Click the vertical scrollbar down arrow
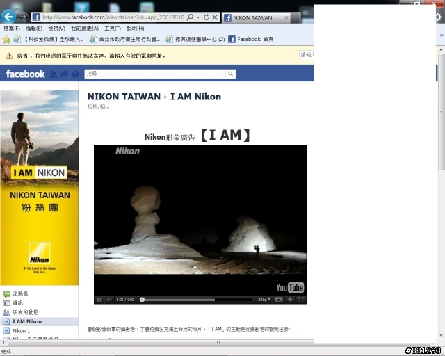 point(442,336)
